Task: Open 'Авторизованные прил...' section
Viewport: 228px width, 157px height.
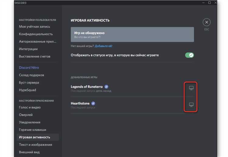Action: (x=37, y=41)
